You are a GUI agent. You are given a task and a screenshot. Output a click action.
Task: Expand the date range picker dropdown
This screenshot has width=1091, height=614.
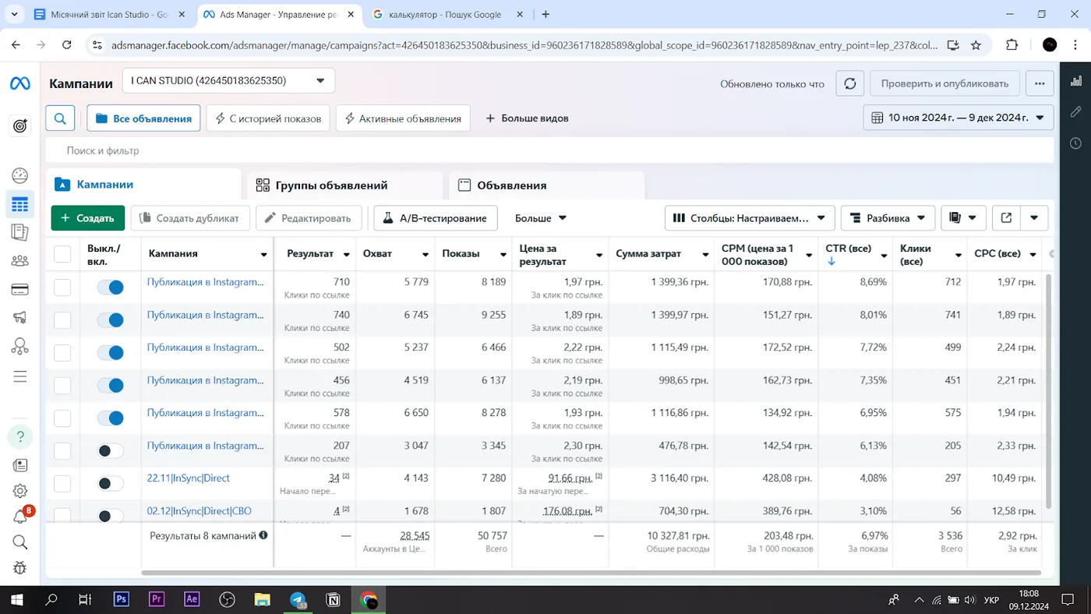point(959,118)
